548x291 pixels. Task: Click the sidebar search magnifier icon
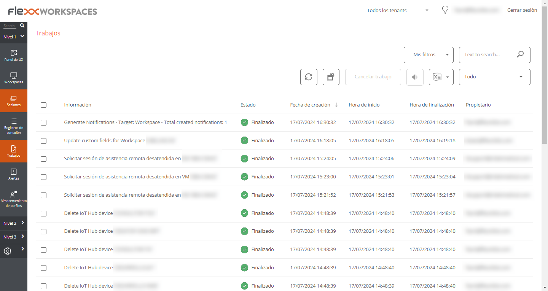[22, 25]
